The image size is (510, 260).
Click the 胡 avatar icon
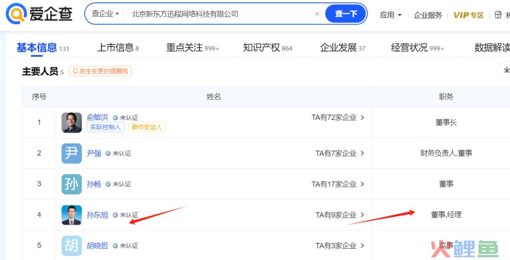point(71,245)
